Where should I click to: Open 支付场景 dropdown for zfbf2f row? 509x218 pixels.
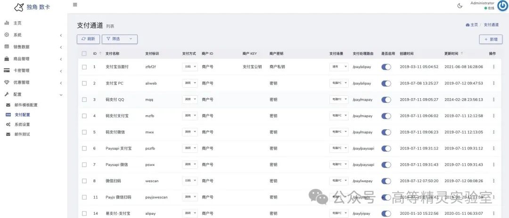click(339, 67)
